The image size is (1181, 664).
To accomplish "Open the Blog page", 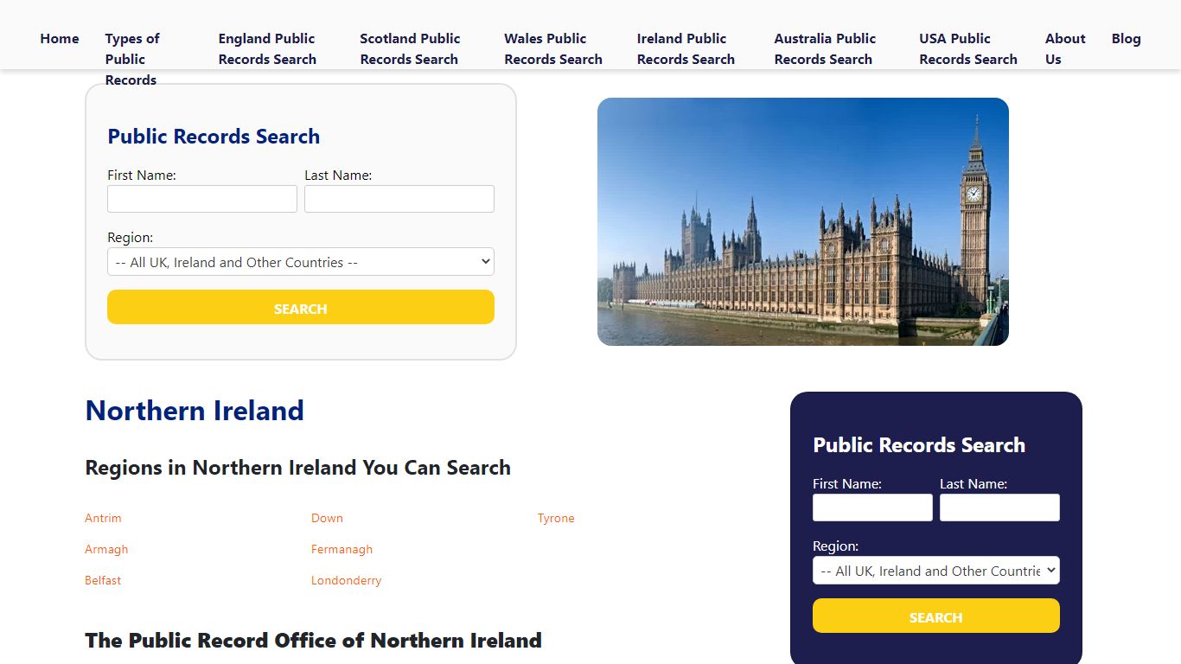I will click(x=1126, y=39).
